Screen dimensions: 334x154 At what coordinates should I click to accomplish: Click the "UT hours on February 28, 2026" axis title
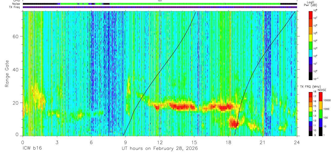click(159, 149)
